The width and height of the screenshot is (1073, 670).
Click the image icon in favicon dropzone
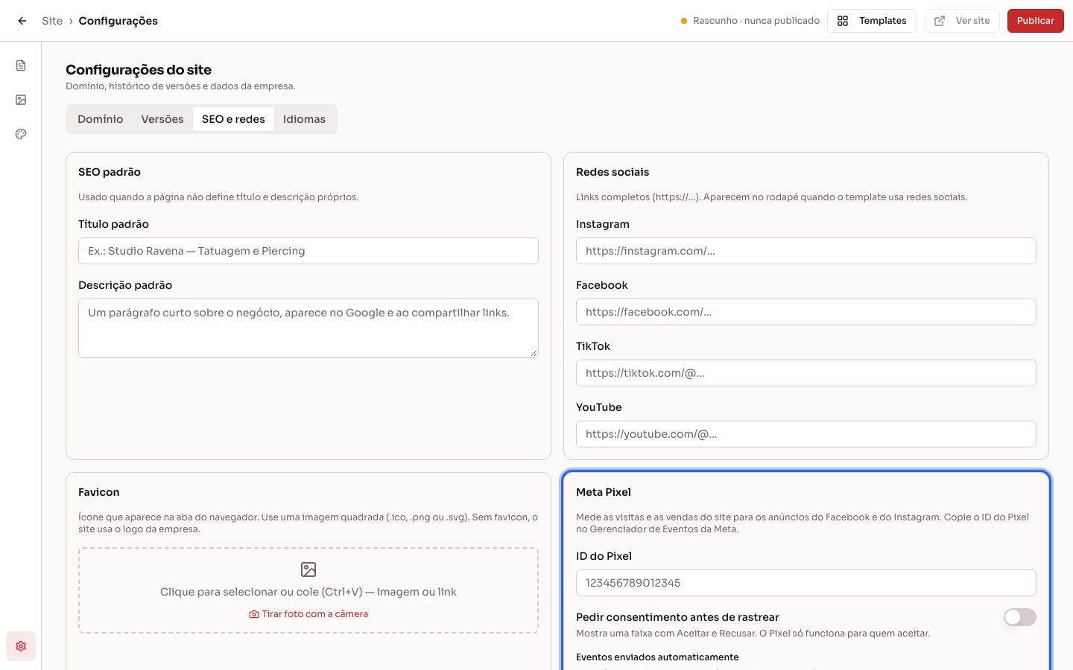point(308,569)
